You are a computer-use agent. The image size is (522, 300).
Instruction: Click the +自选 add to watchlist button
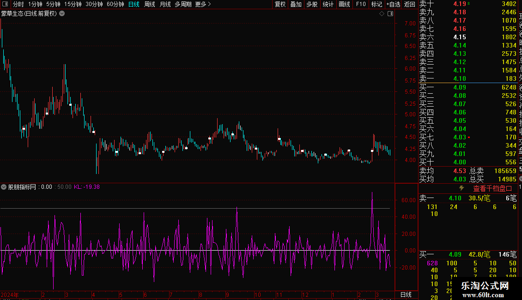[393, 4]
